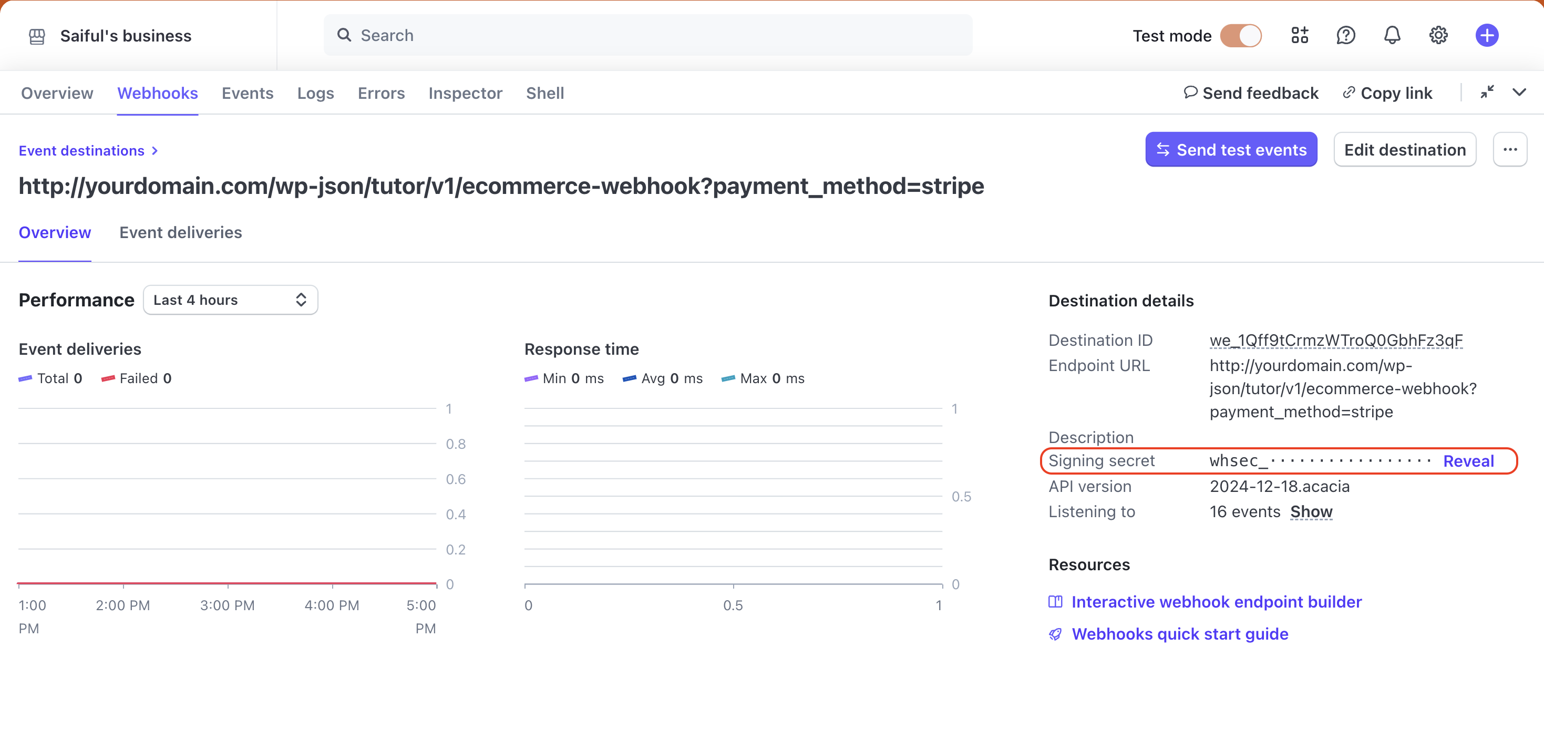This screenshot has width=1544, height=740.
Task: Click the expand/fullscreen icon
Action: [x=1488, y=92]
